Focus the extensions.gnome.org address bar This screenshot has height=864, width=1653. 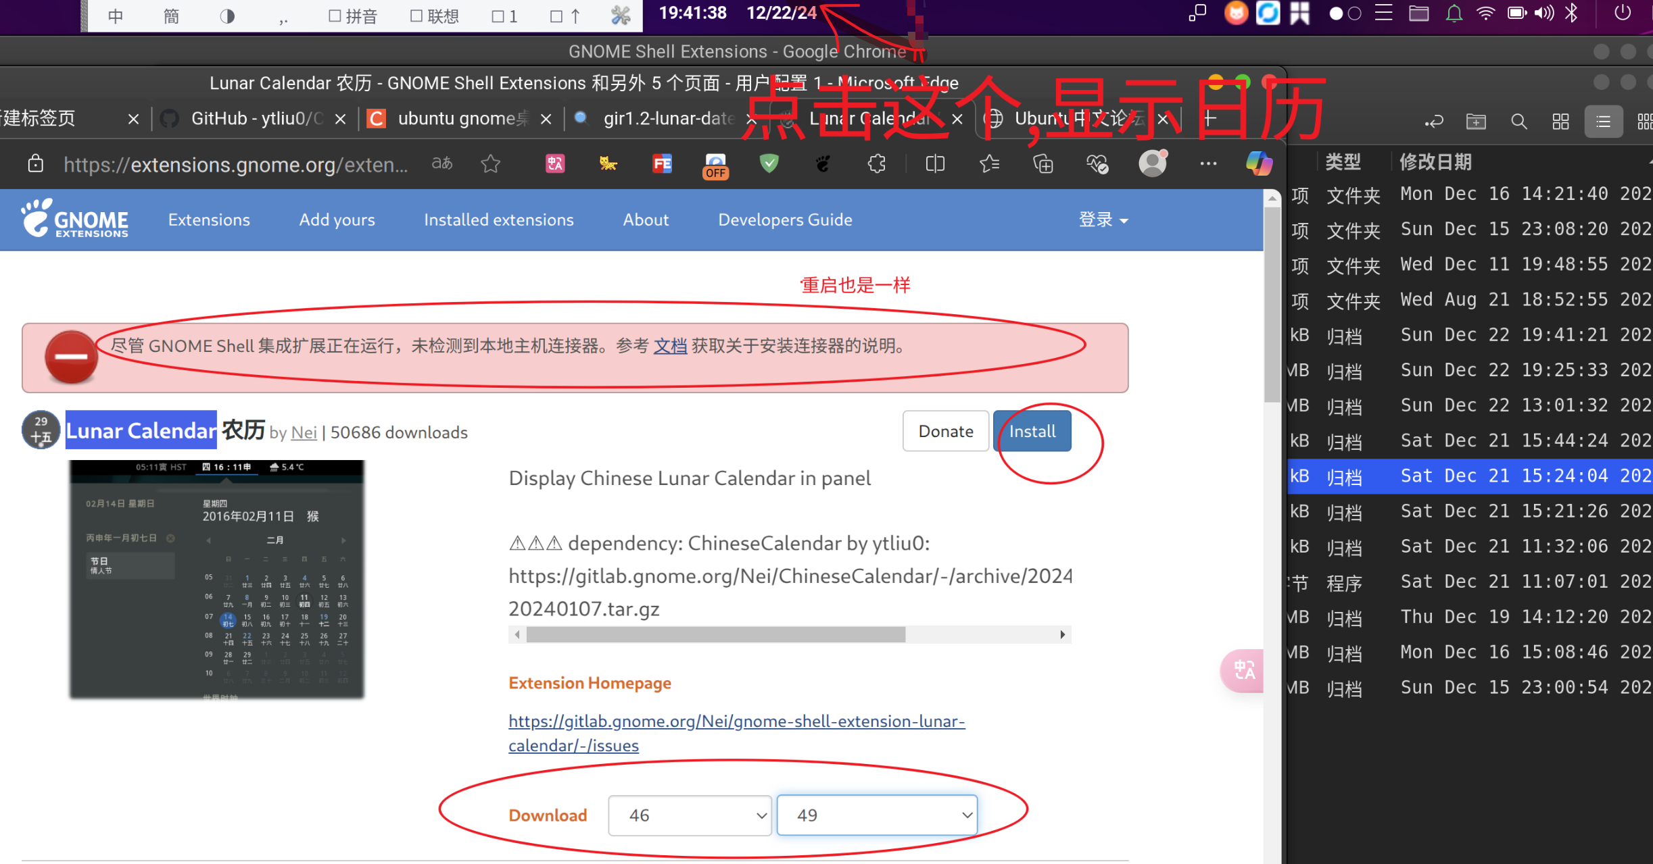[x=236, y=164]
